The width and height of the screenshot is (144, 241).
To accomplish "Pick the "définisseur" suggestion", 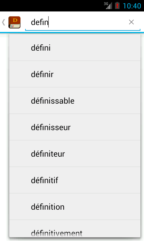I will tap(75, 127).
